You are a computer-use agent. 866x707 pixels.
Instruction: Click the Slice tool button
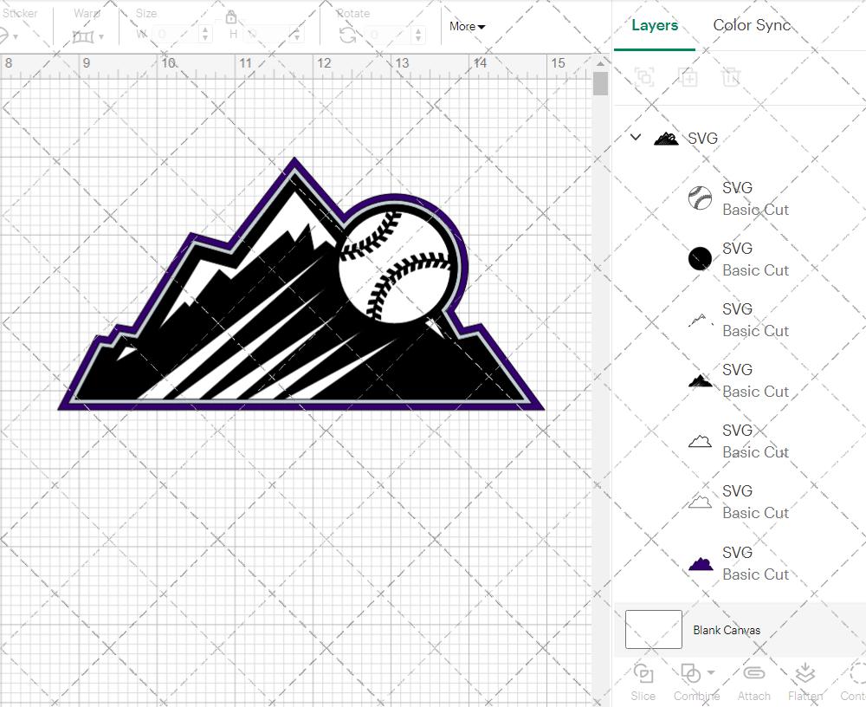click(643, 682)
